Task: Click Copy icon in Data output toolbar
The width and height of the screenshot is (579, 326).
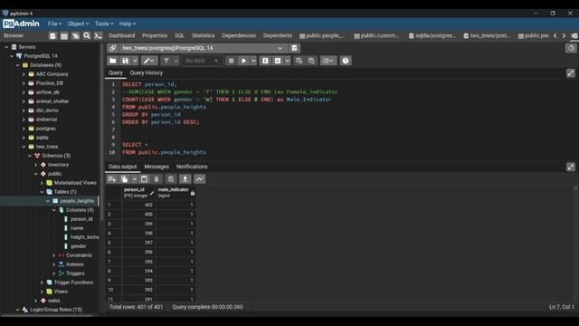Action: [125, 179]
